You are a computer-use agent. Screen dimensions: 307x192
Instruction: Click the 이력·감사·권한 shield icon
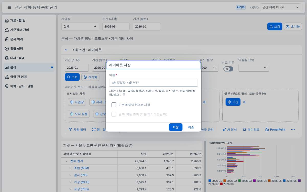click(7, 86)
